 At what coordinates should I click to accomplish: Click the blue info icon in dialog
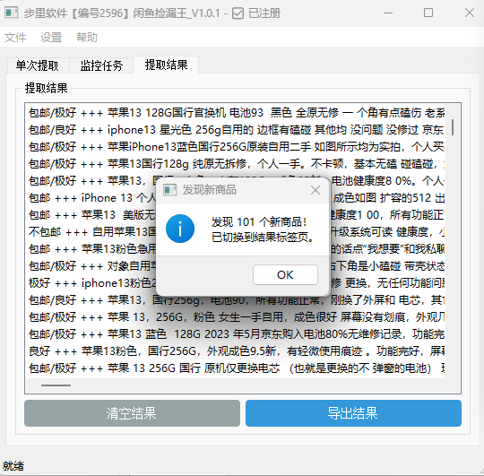tap(180, 229)
